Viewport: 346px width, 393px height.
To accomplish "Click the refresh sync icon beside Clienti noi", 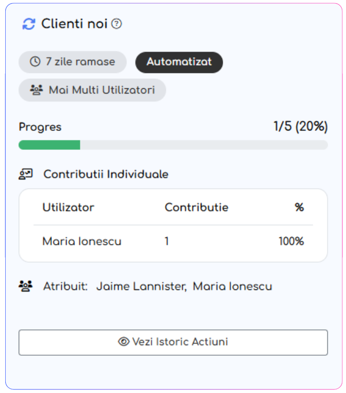I will click(29, 24).
